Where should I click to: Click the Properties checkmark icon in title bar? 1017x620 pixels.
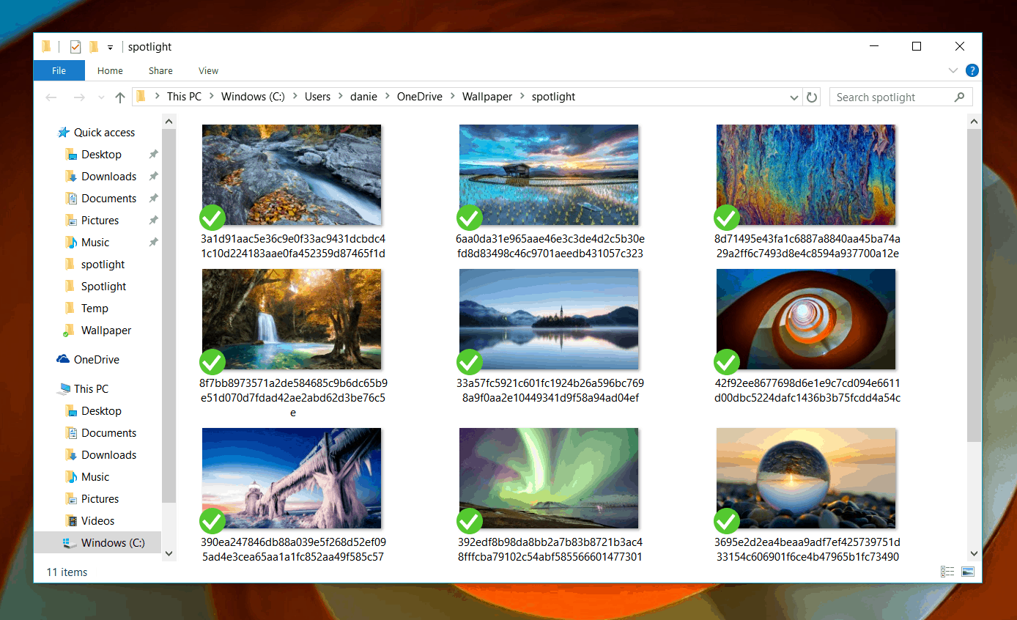coord(75,47)
